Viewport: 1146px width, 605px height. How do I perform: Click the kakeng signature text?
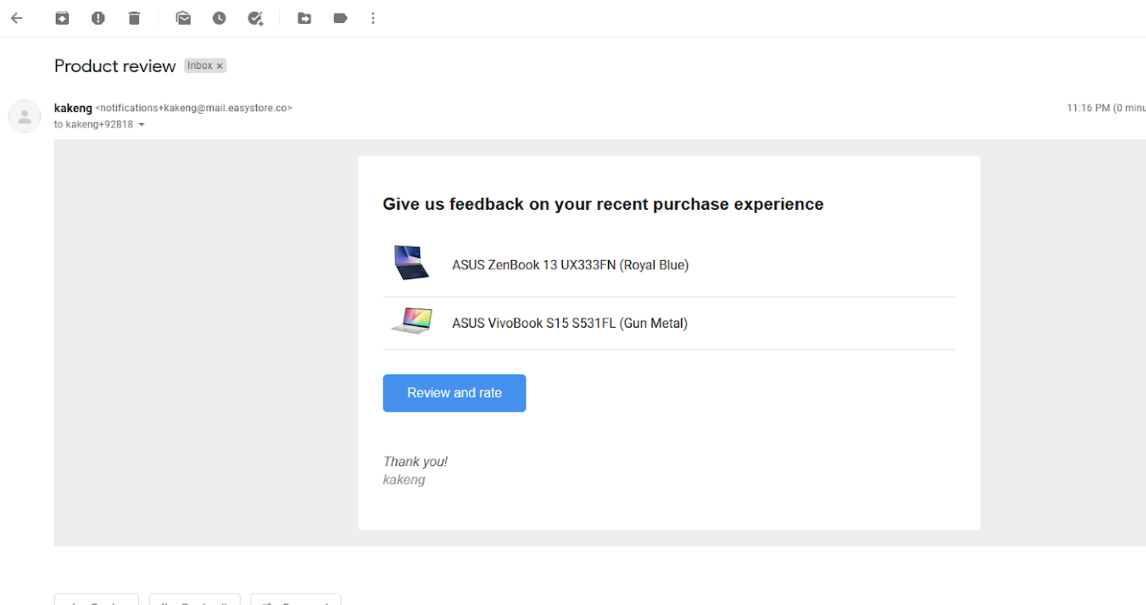404,480
